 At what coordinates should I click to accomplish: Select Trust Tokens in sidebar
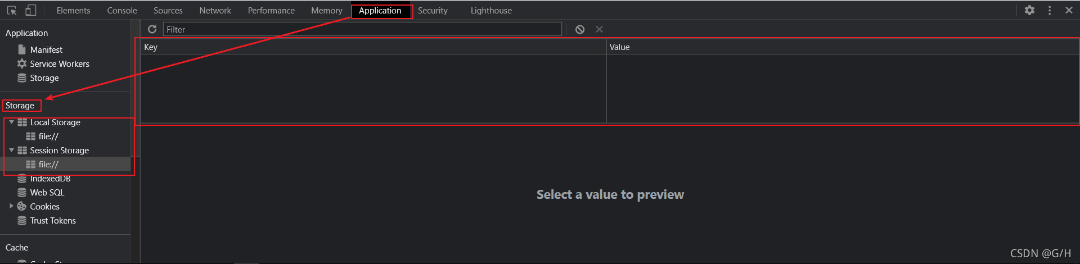click(53, 221)
